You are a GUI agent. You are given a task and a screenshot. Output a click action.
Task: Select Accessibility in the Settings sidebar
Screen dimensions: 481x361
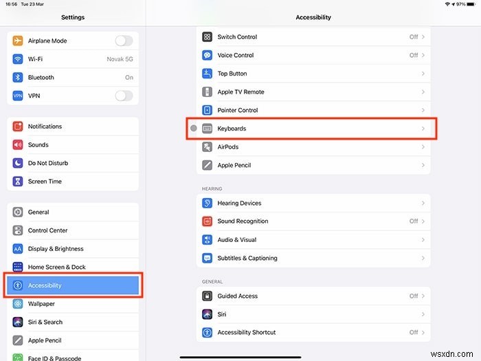pos(73,285)
